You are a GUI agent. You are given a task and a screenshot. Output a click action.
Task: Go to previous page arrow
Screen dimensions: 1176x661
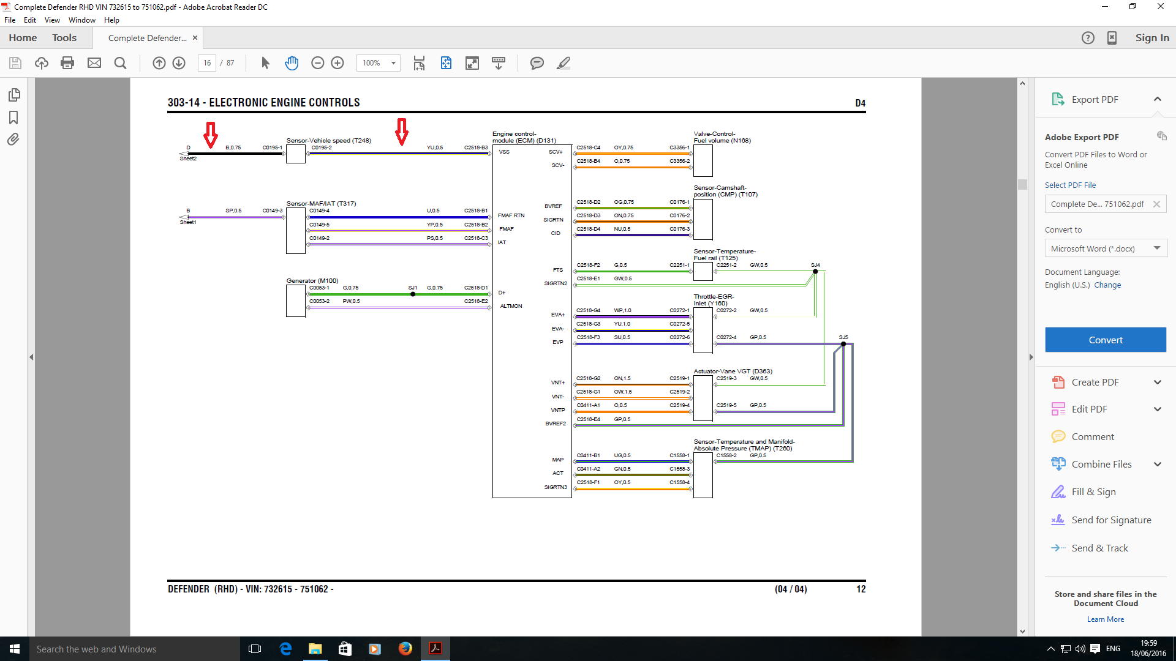coord(159,63)
